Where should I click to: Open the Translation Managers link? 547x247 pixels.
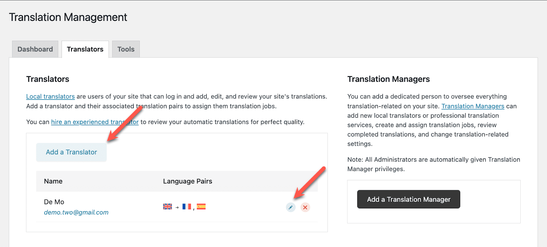point(473,106)
